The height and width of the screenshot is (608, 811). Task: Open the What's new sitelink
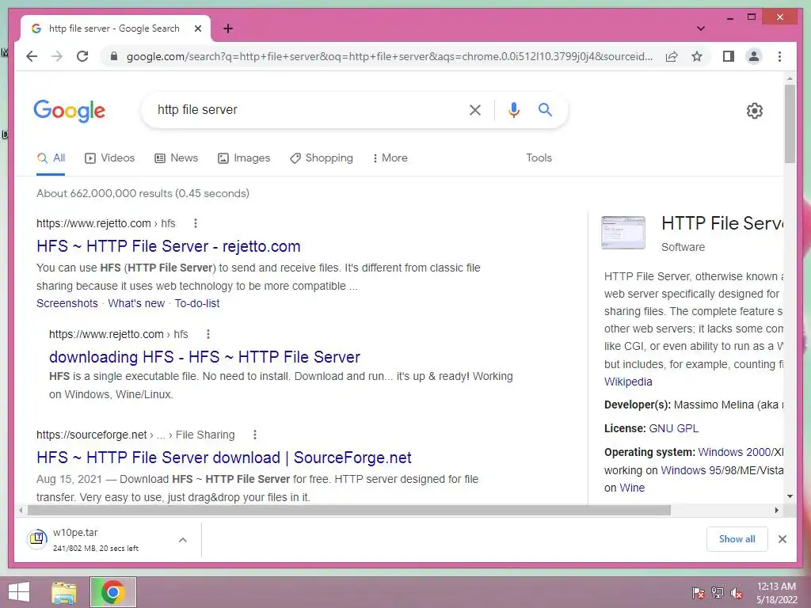pyautogui.click(x=136, y=303)
